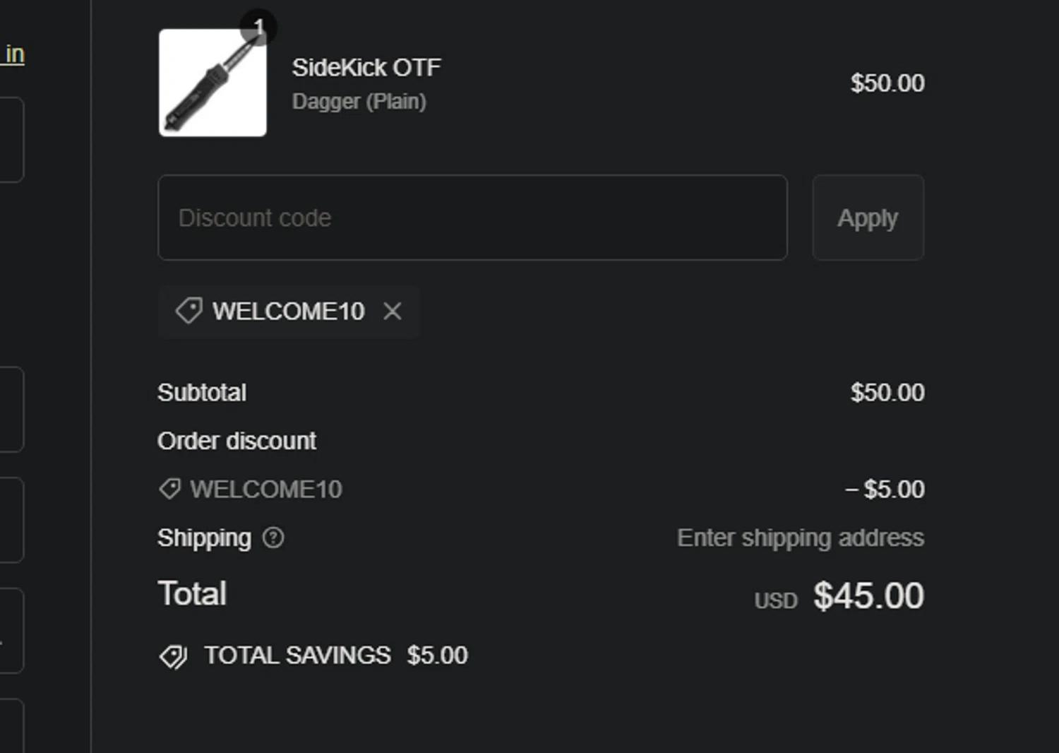Click the TOTAL SAVINGS label
This screenshot has height=753, width=1059.
point(297,656)
